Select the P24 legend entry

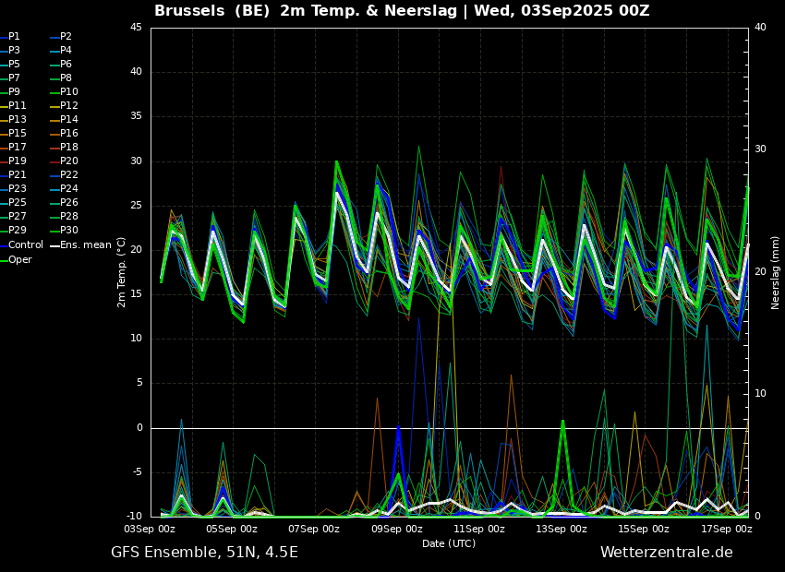click(x=69, y=189)
